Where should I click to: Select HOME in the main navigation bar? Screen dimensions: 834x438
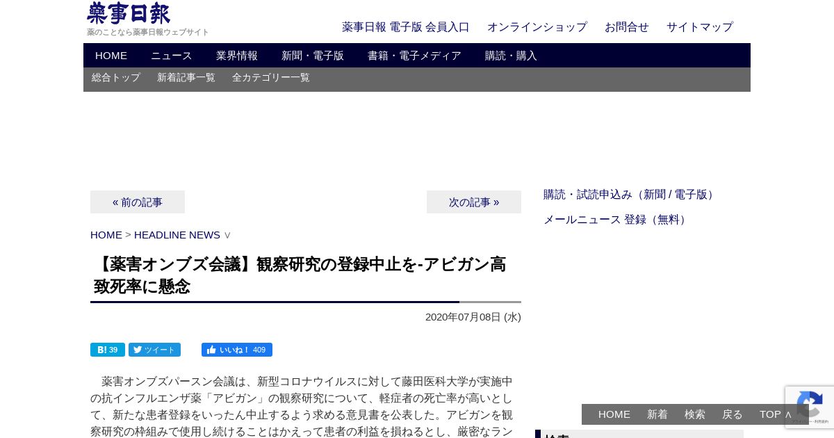tap(111, 56)
